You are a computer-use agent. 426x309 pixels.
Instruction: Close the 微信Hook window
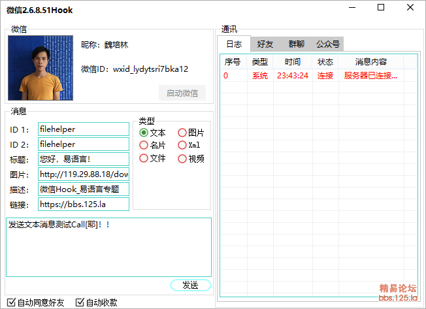click(x=410, y=7)
